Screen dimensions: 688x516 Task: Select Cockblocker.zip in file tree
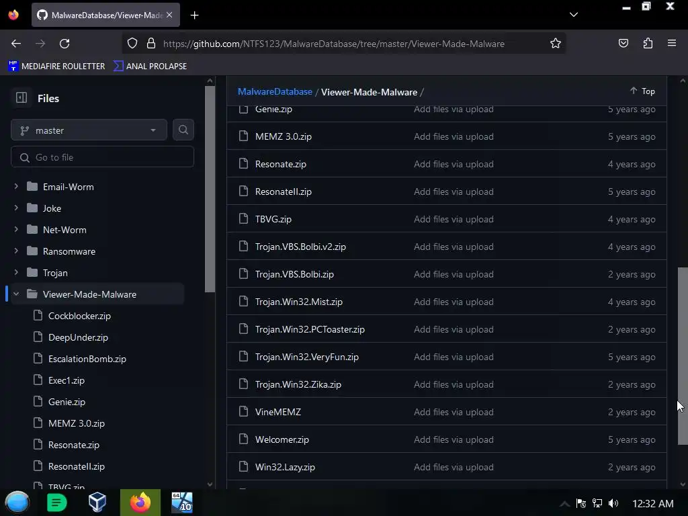[x=79, y=316]
